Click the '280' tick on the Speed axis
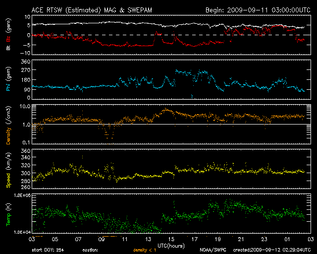This screenshot has height=254, width=317. [26, 181]
